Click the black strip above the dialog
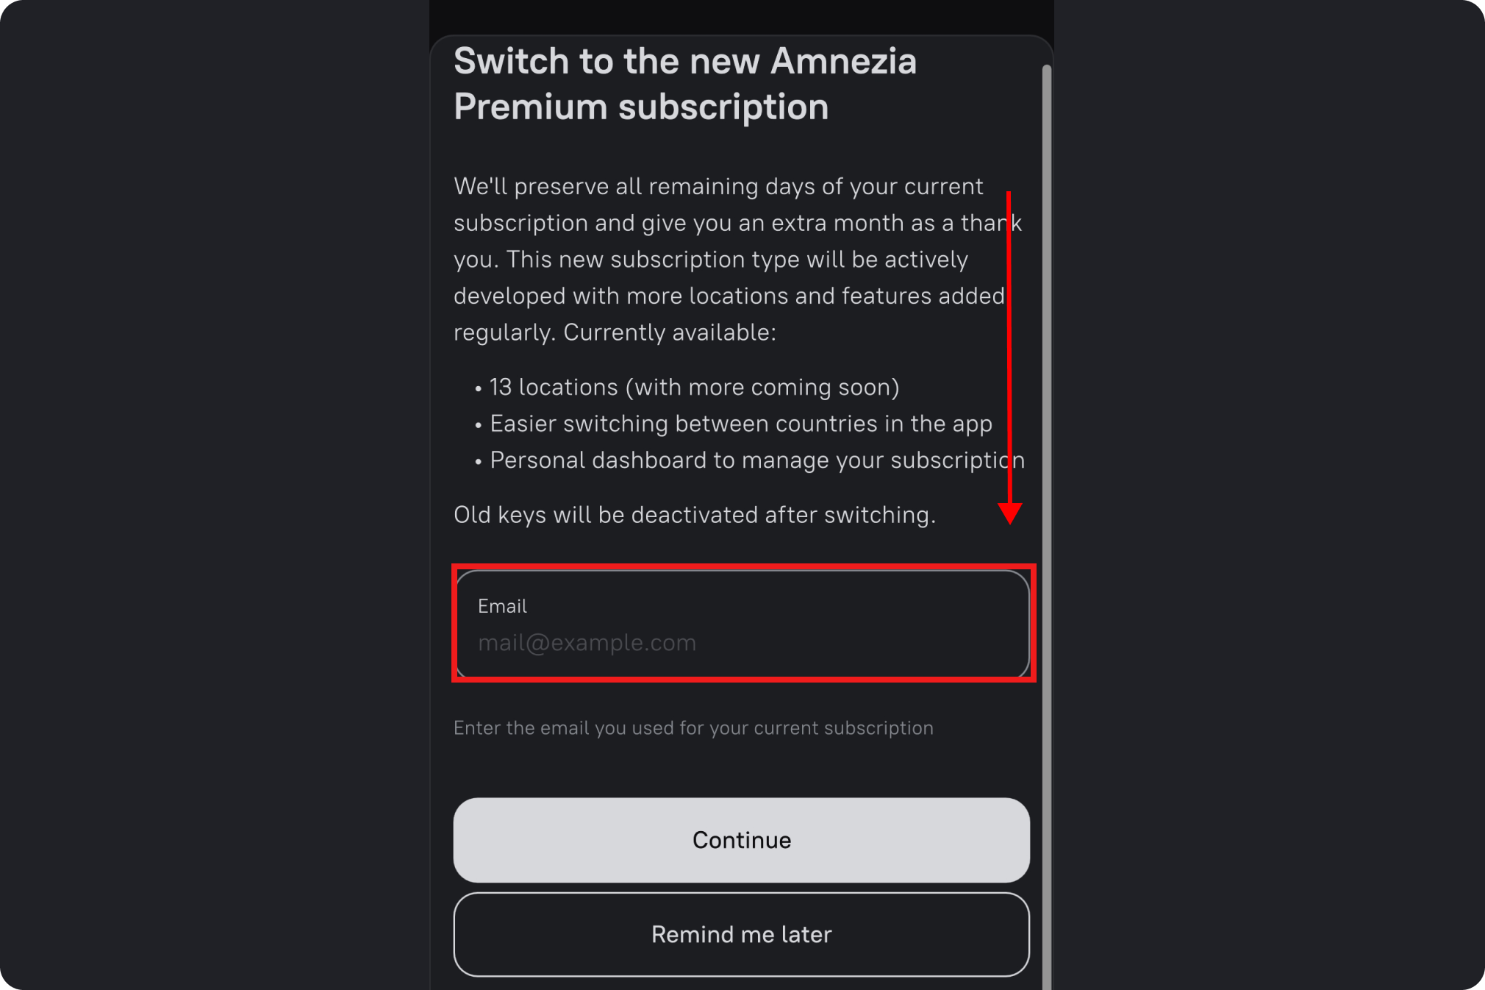The width and height of the screenshot is (1485, 990). click(741, 16)
